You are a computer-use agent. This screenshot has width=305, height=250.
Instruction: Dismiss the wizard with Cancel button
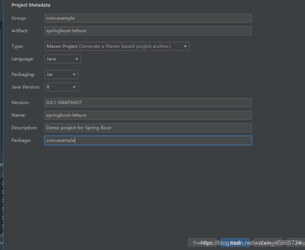point(268,243)
